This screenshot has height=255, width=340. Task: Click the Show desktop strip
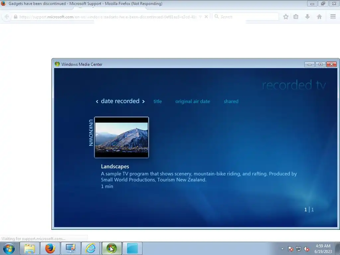338,248
